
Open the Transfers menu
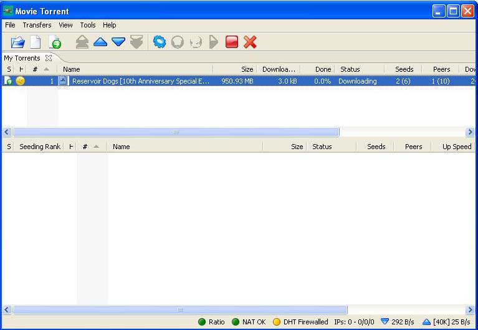pyautogui.click(x=37, y=25)
